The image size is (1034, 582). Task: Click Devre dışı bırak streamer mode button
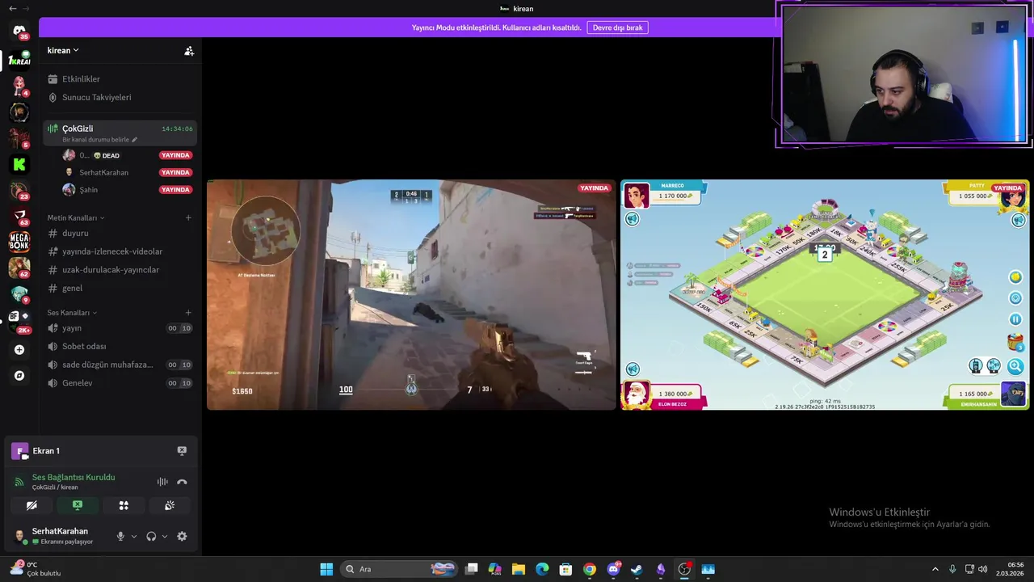tap(617, 27)
